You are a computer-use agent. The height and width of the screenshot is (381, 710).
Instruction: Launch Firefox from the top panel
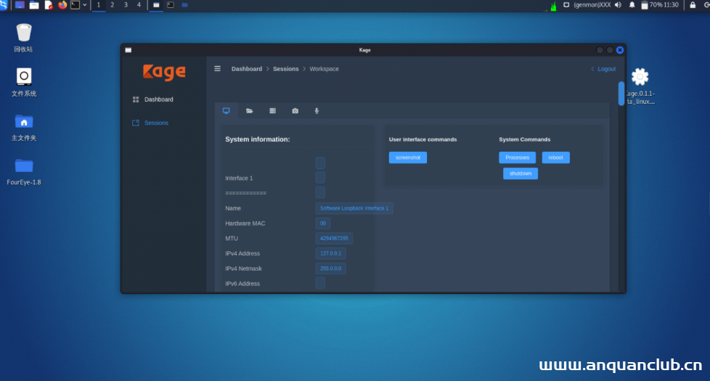(x=62, y=5)
